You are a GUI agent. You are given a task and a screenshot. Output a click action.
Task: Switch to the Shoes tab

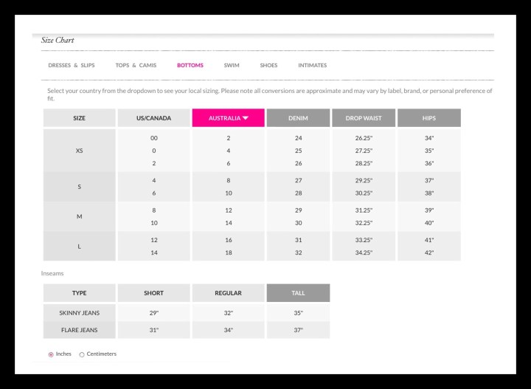pos(268,66)
